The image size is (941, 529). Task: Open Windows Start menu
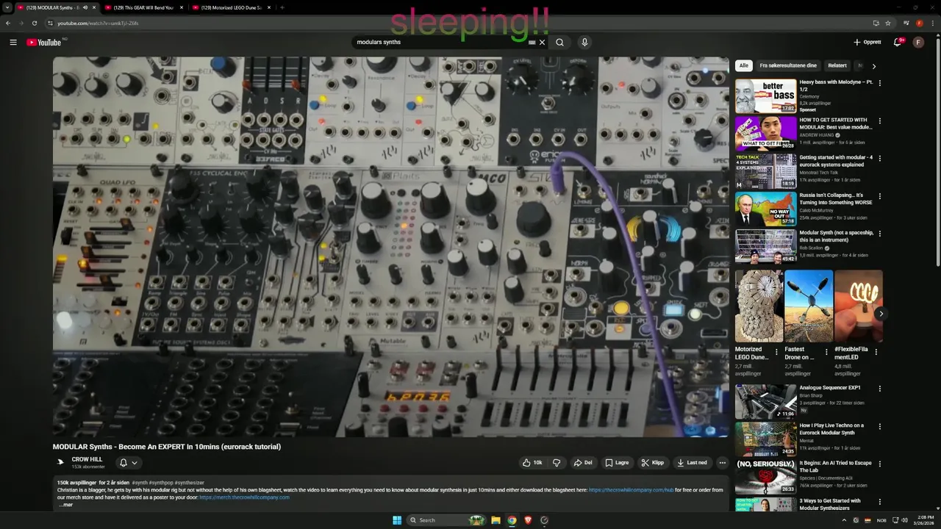click(397, 520)
